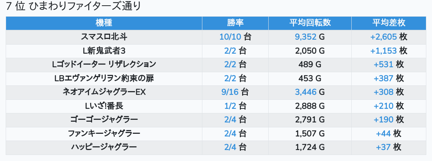Screen dimensions: 432x161
Task: Open the 10/10 win rate link
Action: [230, 37]
